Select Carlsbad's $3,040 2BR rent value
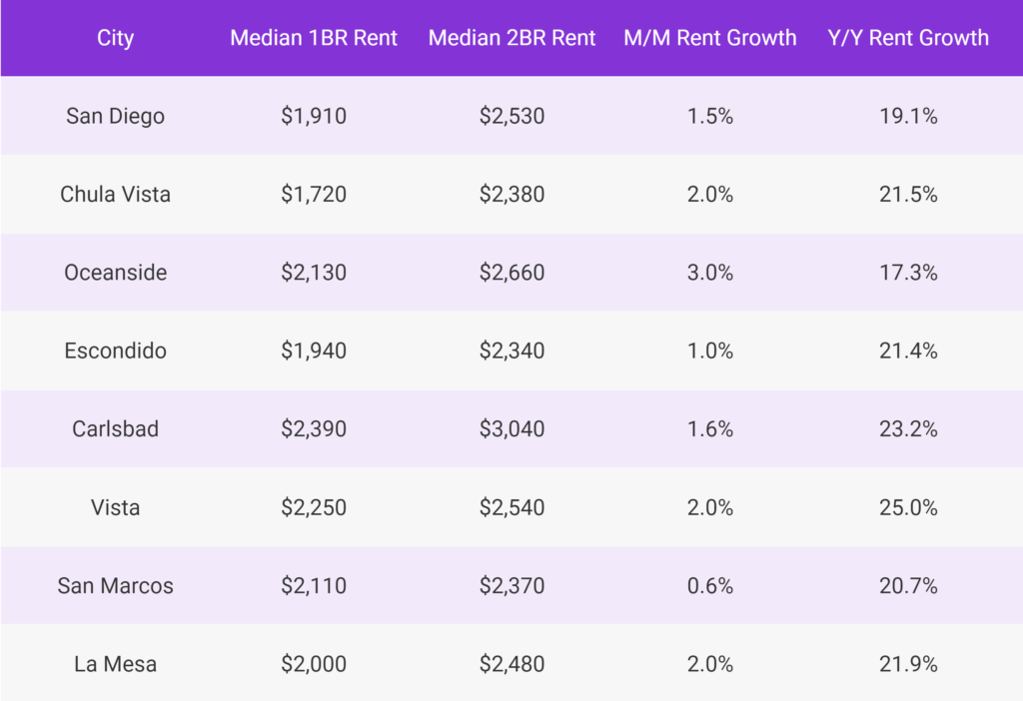The height and width of the screenshot is (701, 1023). pyautogui.click(x=511, y=429)
